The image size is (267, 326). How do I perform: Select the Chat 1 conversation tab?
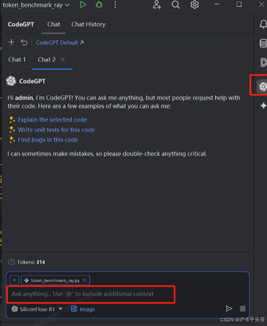coord(17,59)
